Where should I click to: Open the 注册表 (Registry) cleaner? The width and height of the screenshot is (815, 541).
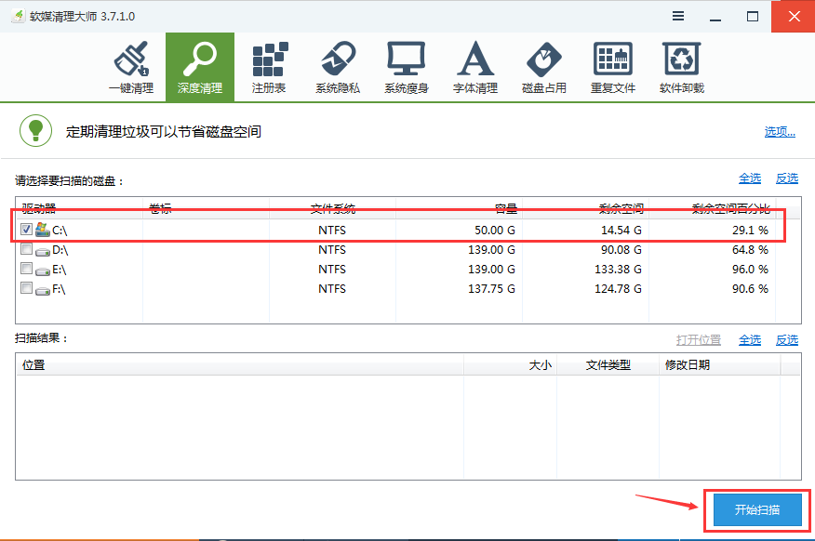(269, 66)
